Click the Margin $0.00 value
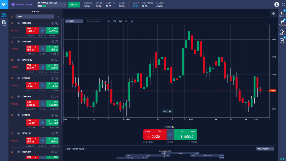The image size is (286, 161). 135,6
